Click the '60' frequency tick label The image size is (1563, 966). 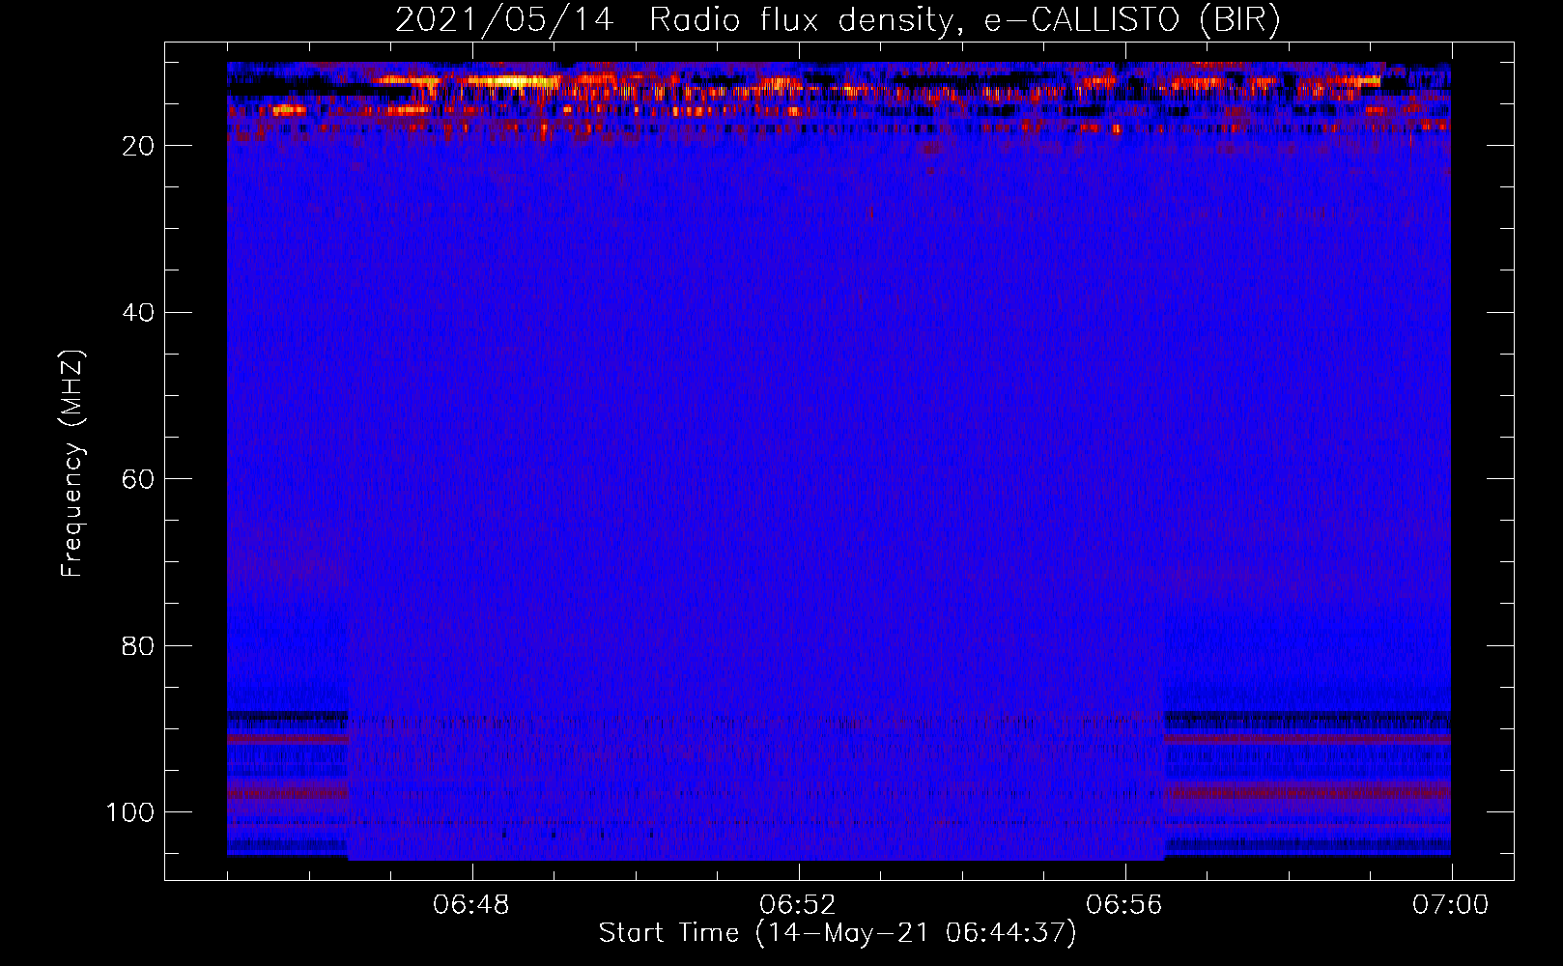click(x=138, y=479)
